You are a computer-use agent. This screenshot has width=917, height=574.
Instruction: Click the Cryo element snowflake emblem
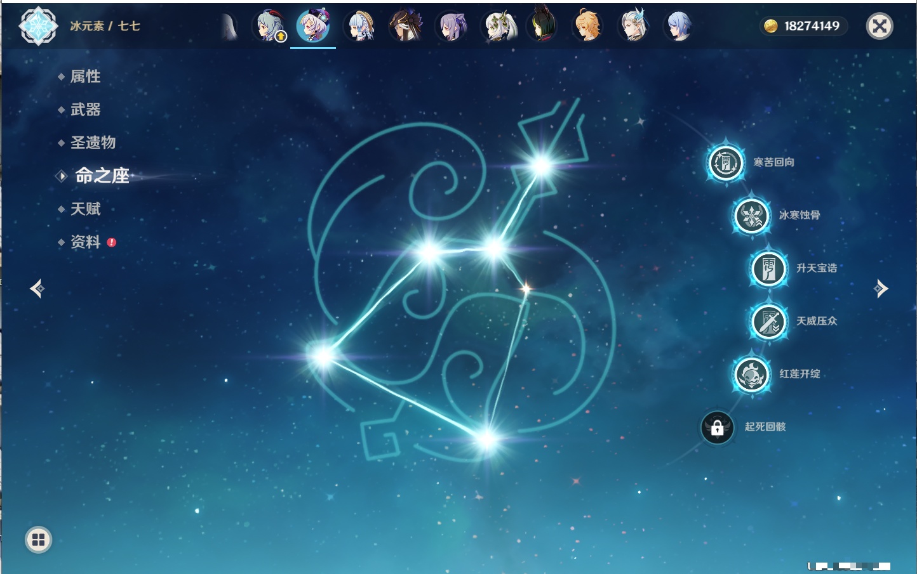pyautogui.click(x=38, y=26)
